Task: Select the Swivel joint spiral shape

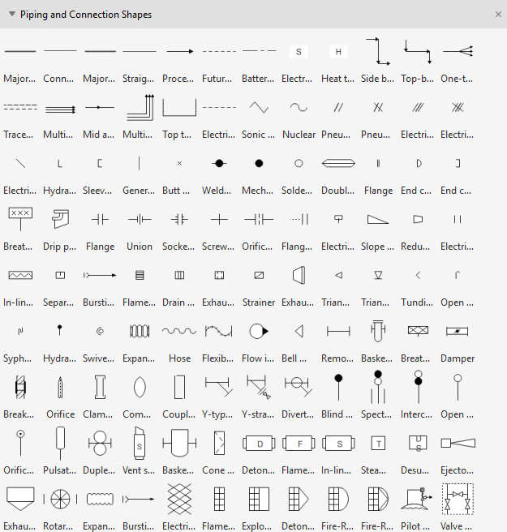Action: (x=100, y=331)
